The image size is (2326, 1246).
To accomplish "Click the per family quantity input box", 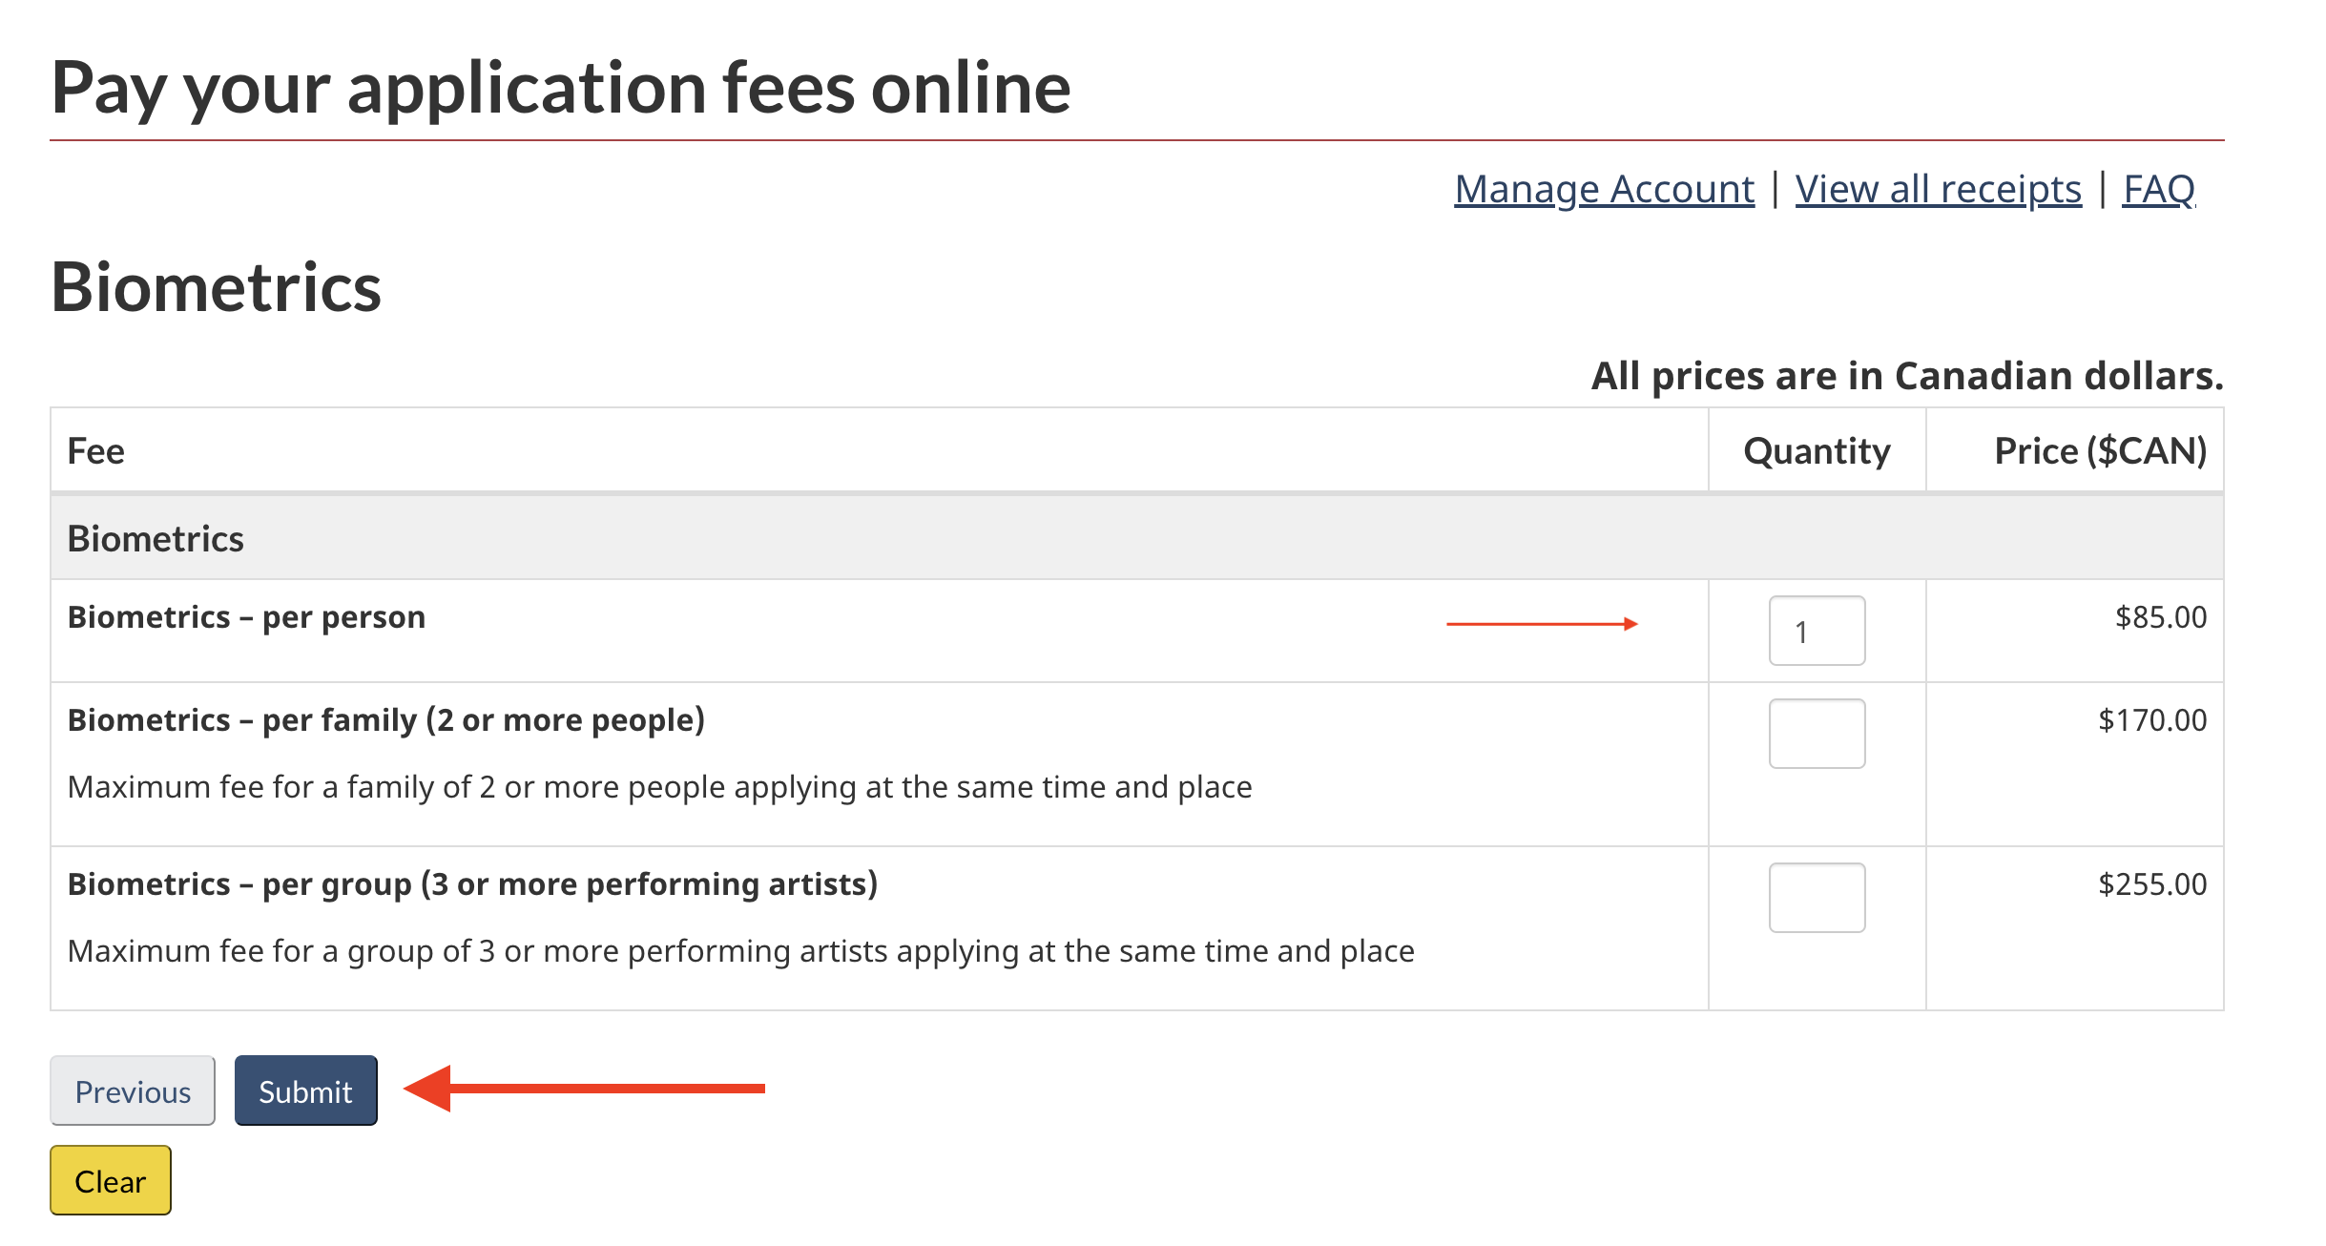I will tap(1817, 734).
